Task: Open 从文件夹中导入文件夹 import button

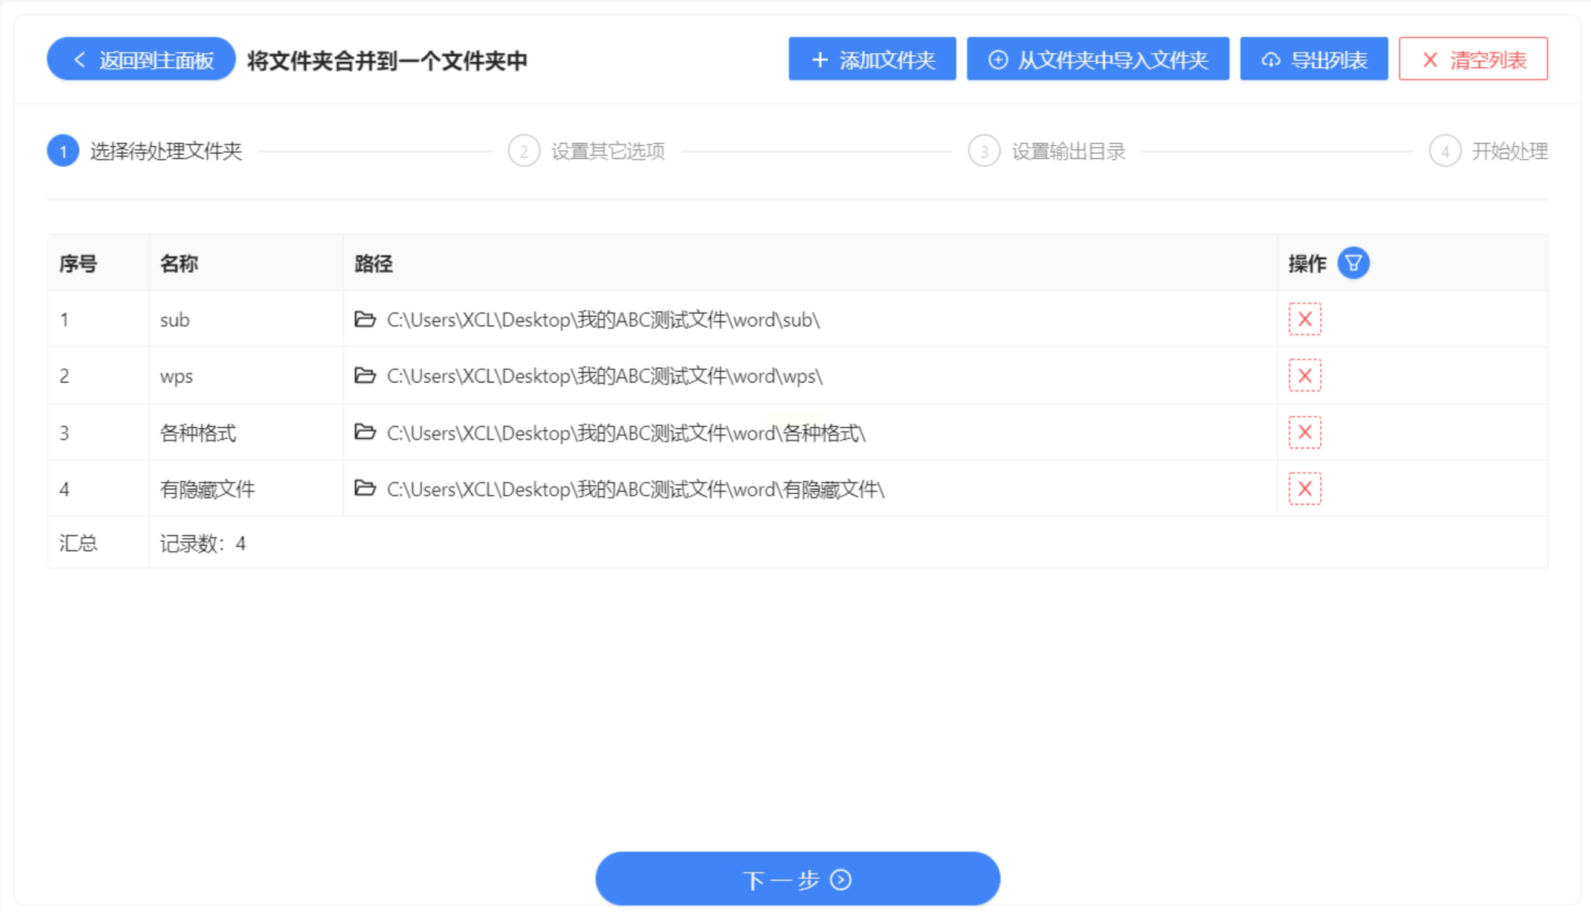Action: (x=1097, y=59)
